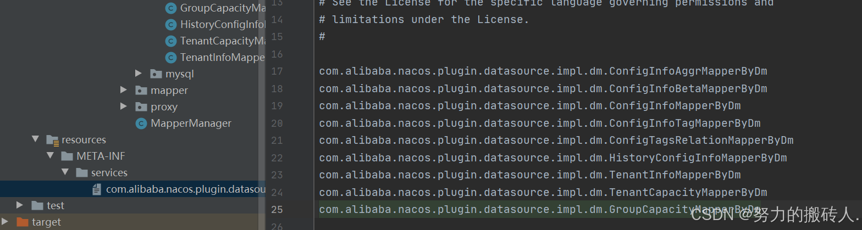Click the mapper package folder icon

click(141, 90)
